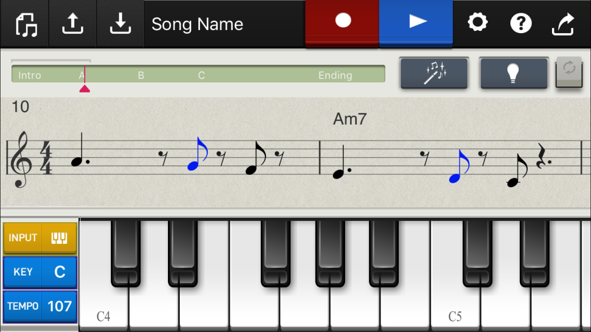Start recording with the red button
Image resolution: width=591 pixels, height=332 pixels.
click(342, 22)
